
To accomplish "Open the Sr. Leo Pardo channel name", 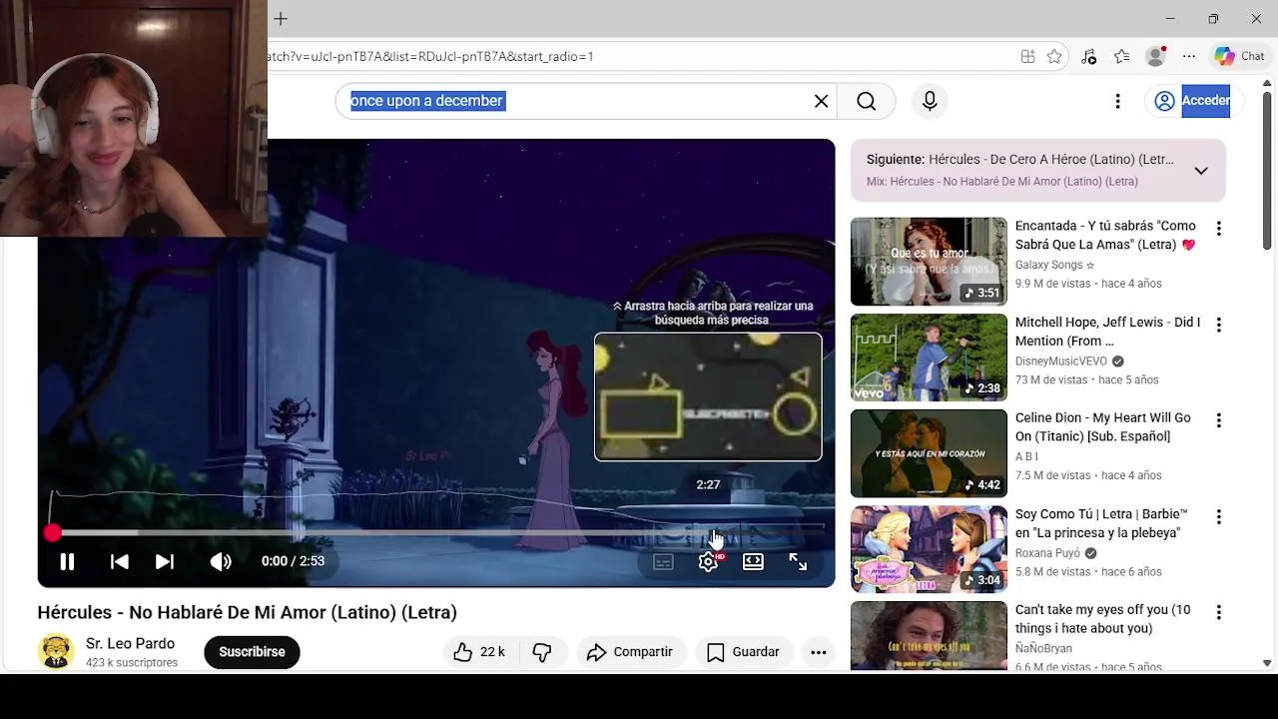I will click(x=130, y=644).
